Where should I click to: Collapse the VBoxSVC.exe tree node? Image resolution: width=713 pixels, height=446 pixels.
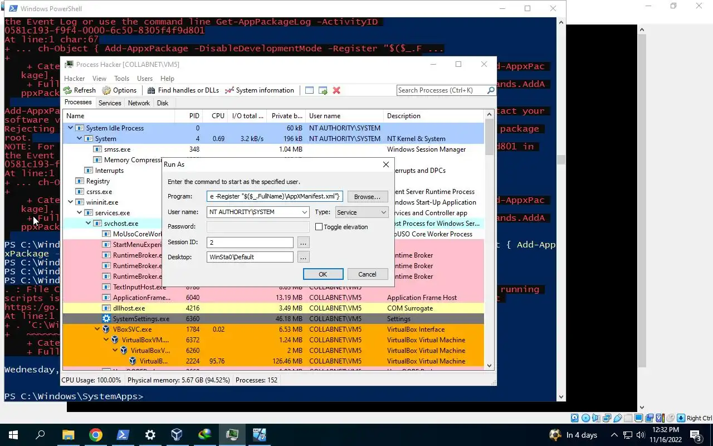pyautogui.click(x=97, y=329)
